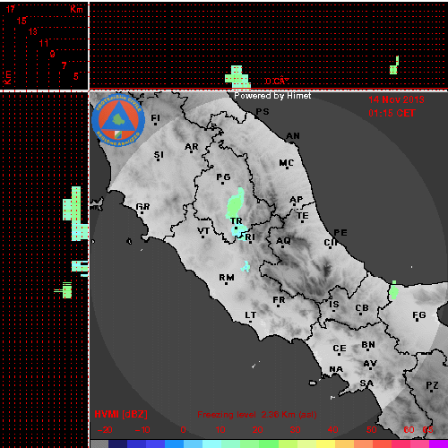The height and width of the screenshot is (448, 448).
Task: Click the 'Freezing level 2.36 Km (asl)' text
Action: point(257,415)
